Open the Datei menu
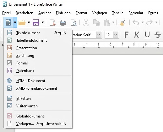 coord(6,13)
